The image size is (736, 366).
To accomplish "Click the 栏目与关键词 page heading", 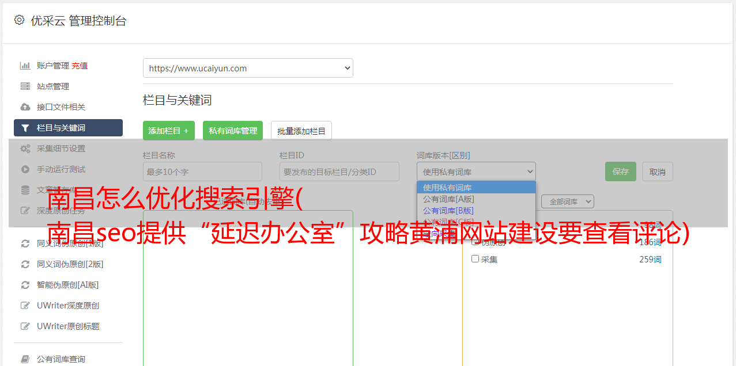I will (x=178, y=100).
